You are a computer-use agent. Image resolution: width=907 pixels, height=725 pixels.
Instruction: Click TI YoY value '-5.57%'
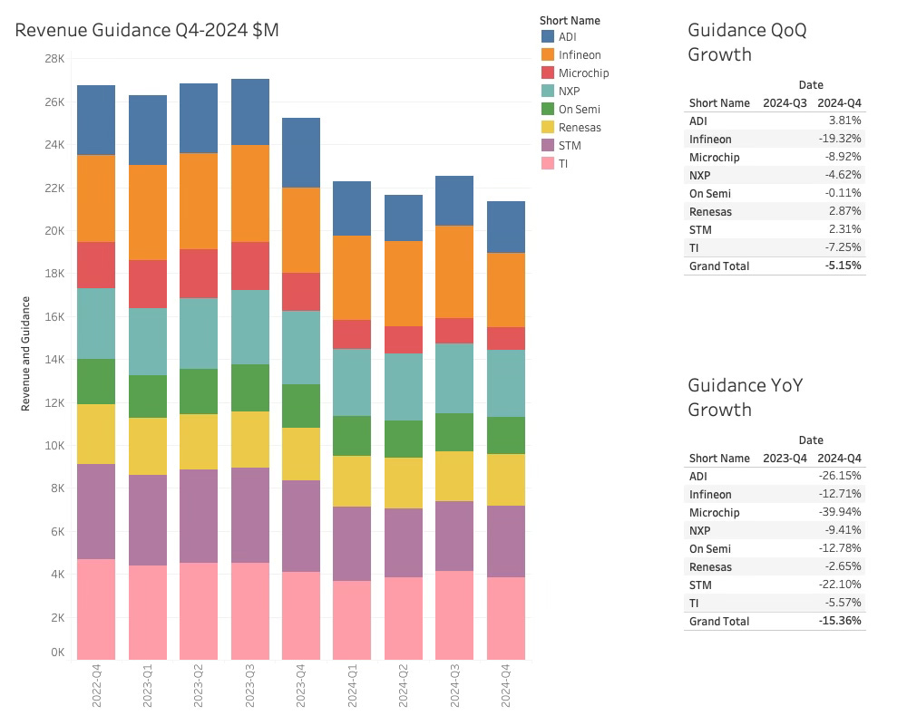pyautogui.click(x=843, y=603)
